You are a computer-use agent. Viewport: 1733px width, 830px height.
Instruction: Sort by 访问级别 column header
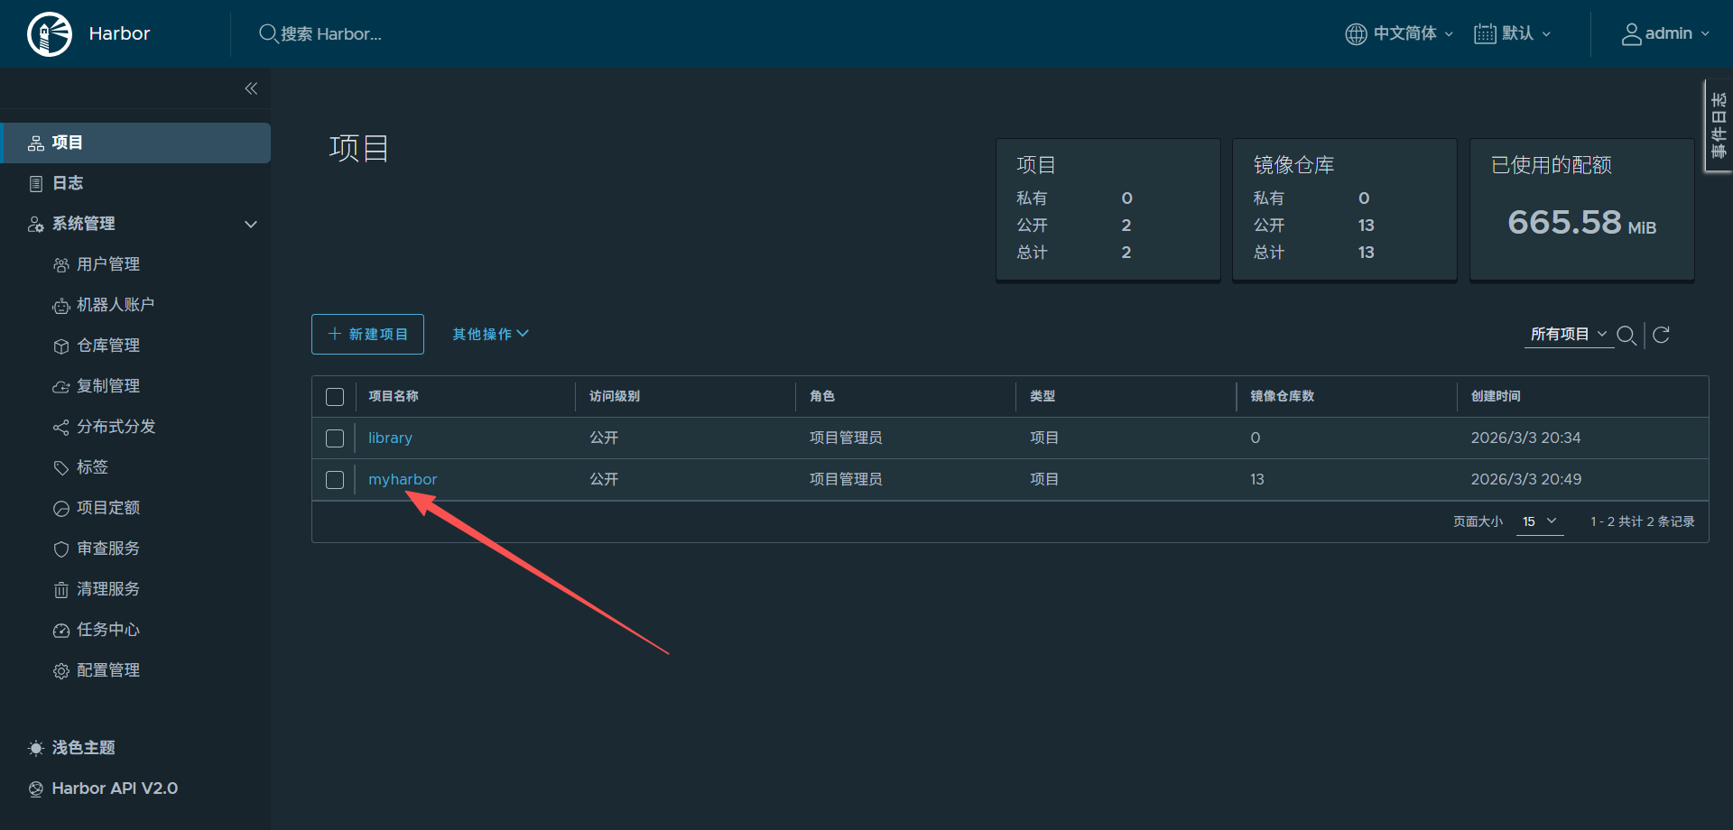615,396
